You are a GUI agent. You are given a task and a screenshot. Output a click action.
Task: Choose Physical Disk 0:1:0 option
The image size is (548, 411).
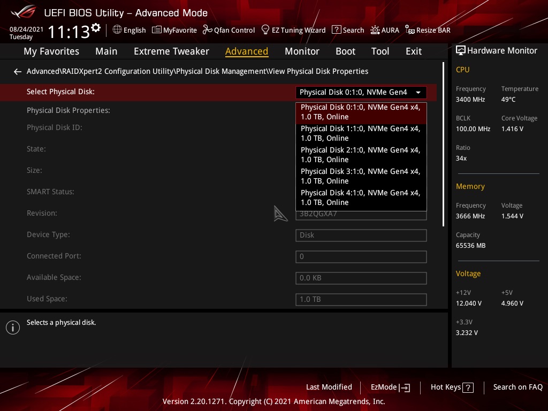pos(361,112)
